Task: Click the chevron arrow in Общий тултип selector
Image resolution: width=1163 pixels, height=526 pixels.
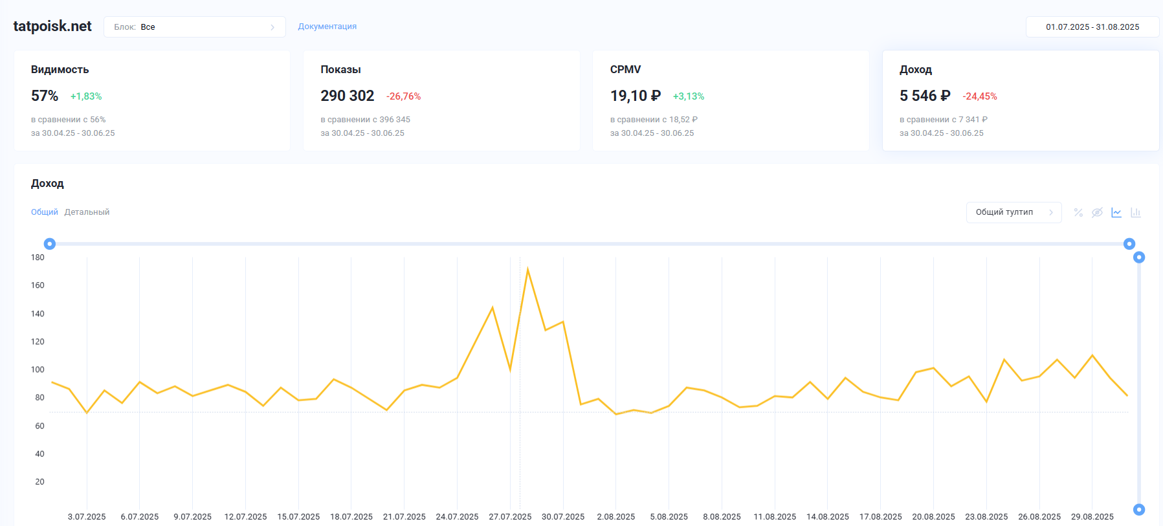Action: [1051, 212]
